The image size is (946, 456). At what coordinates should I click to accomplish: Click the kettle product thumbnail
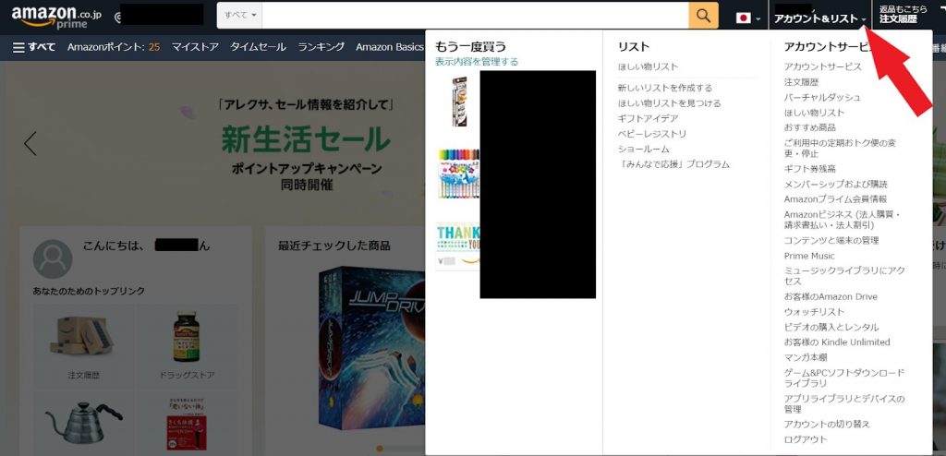pyautogui.click(x=83, y=423)
